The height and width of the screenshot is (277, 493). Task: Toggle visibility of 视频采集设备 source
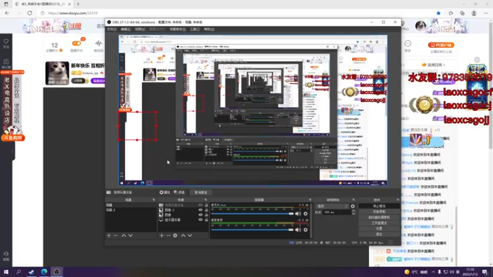pyautogui.click(x=200, y=205)
